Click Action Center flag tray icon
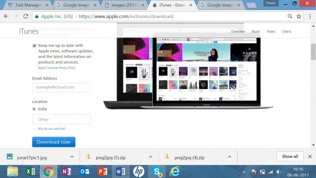This screenshot has height=178, width=316. (254, 172)
